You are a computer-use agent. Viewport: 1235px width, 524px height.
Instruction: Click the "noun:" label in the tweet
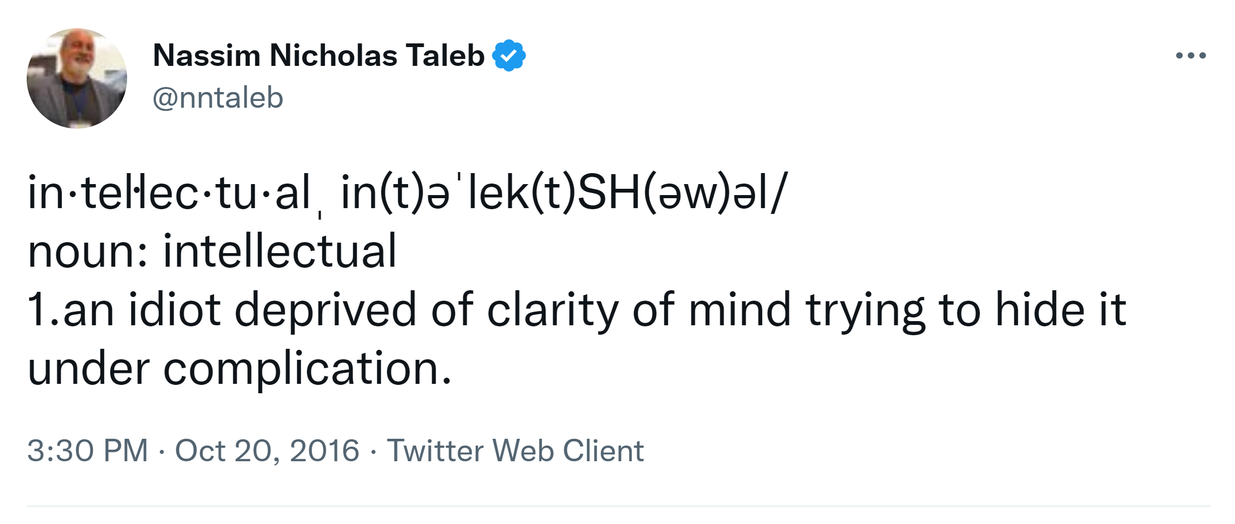[x=88, y=252]
